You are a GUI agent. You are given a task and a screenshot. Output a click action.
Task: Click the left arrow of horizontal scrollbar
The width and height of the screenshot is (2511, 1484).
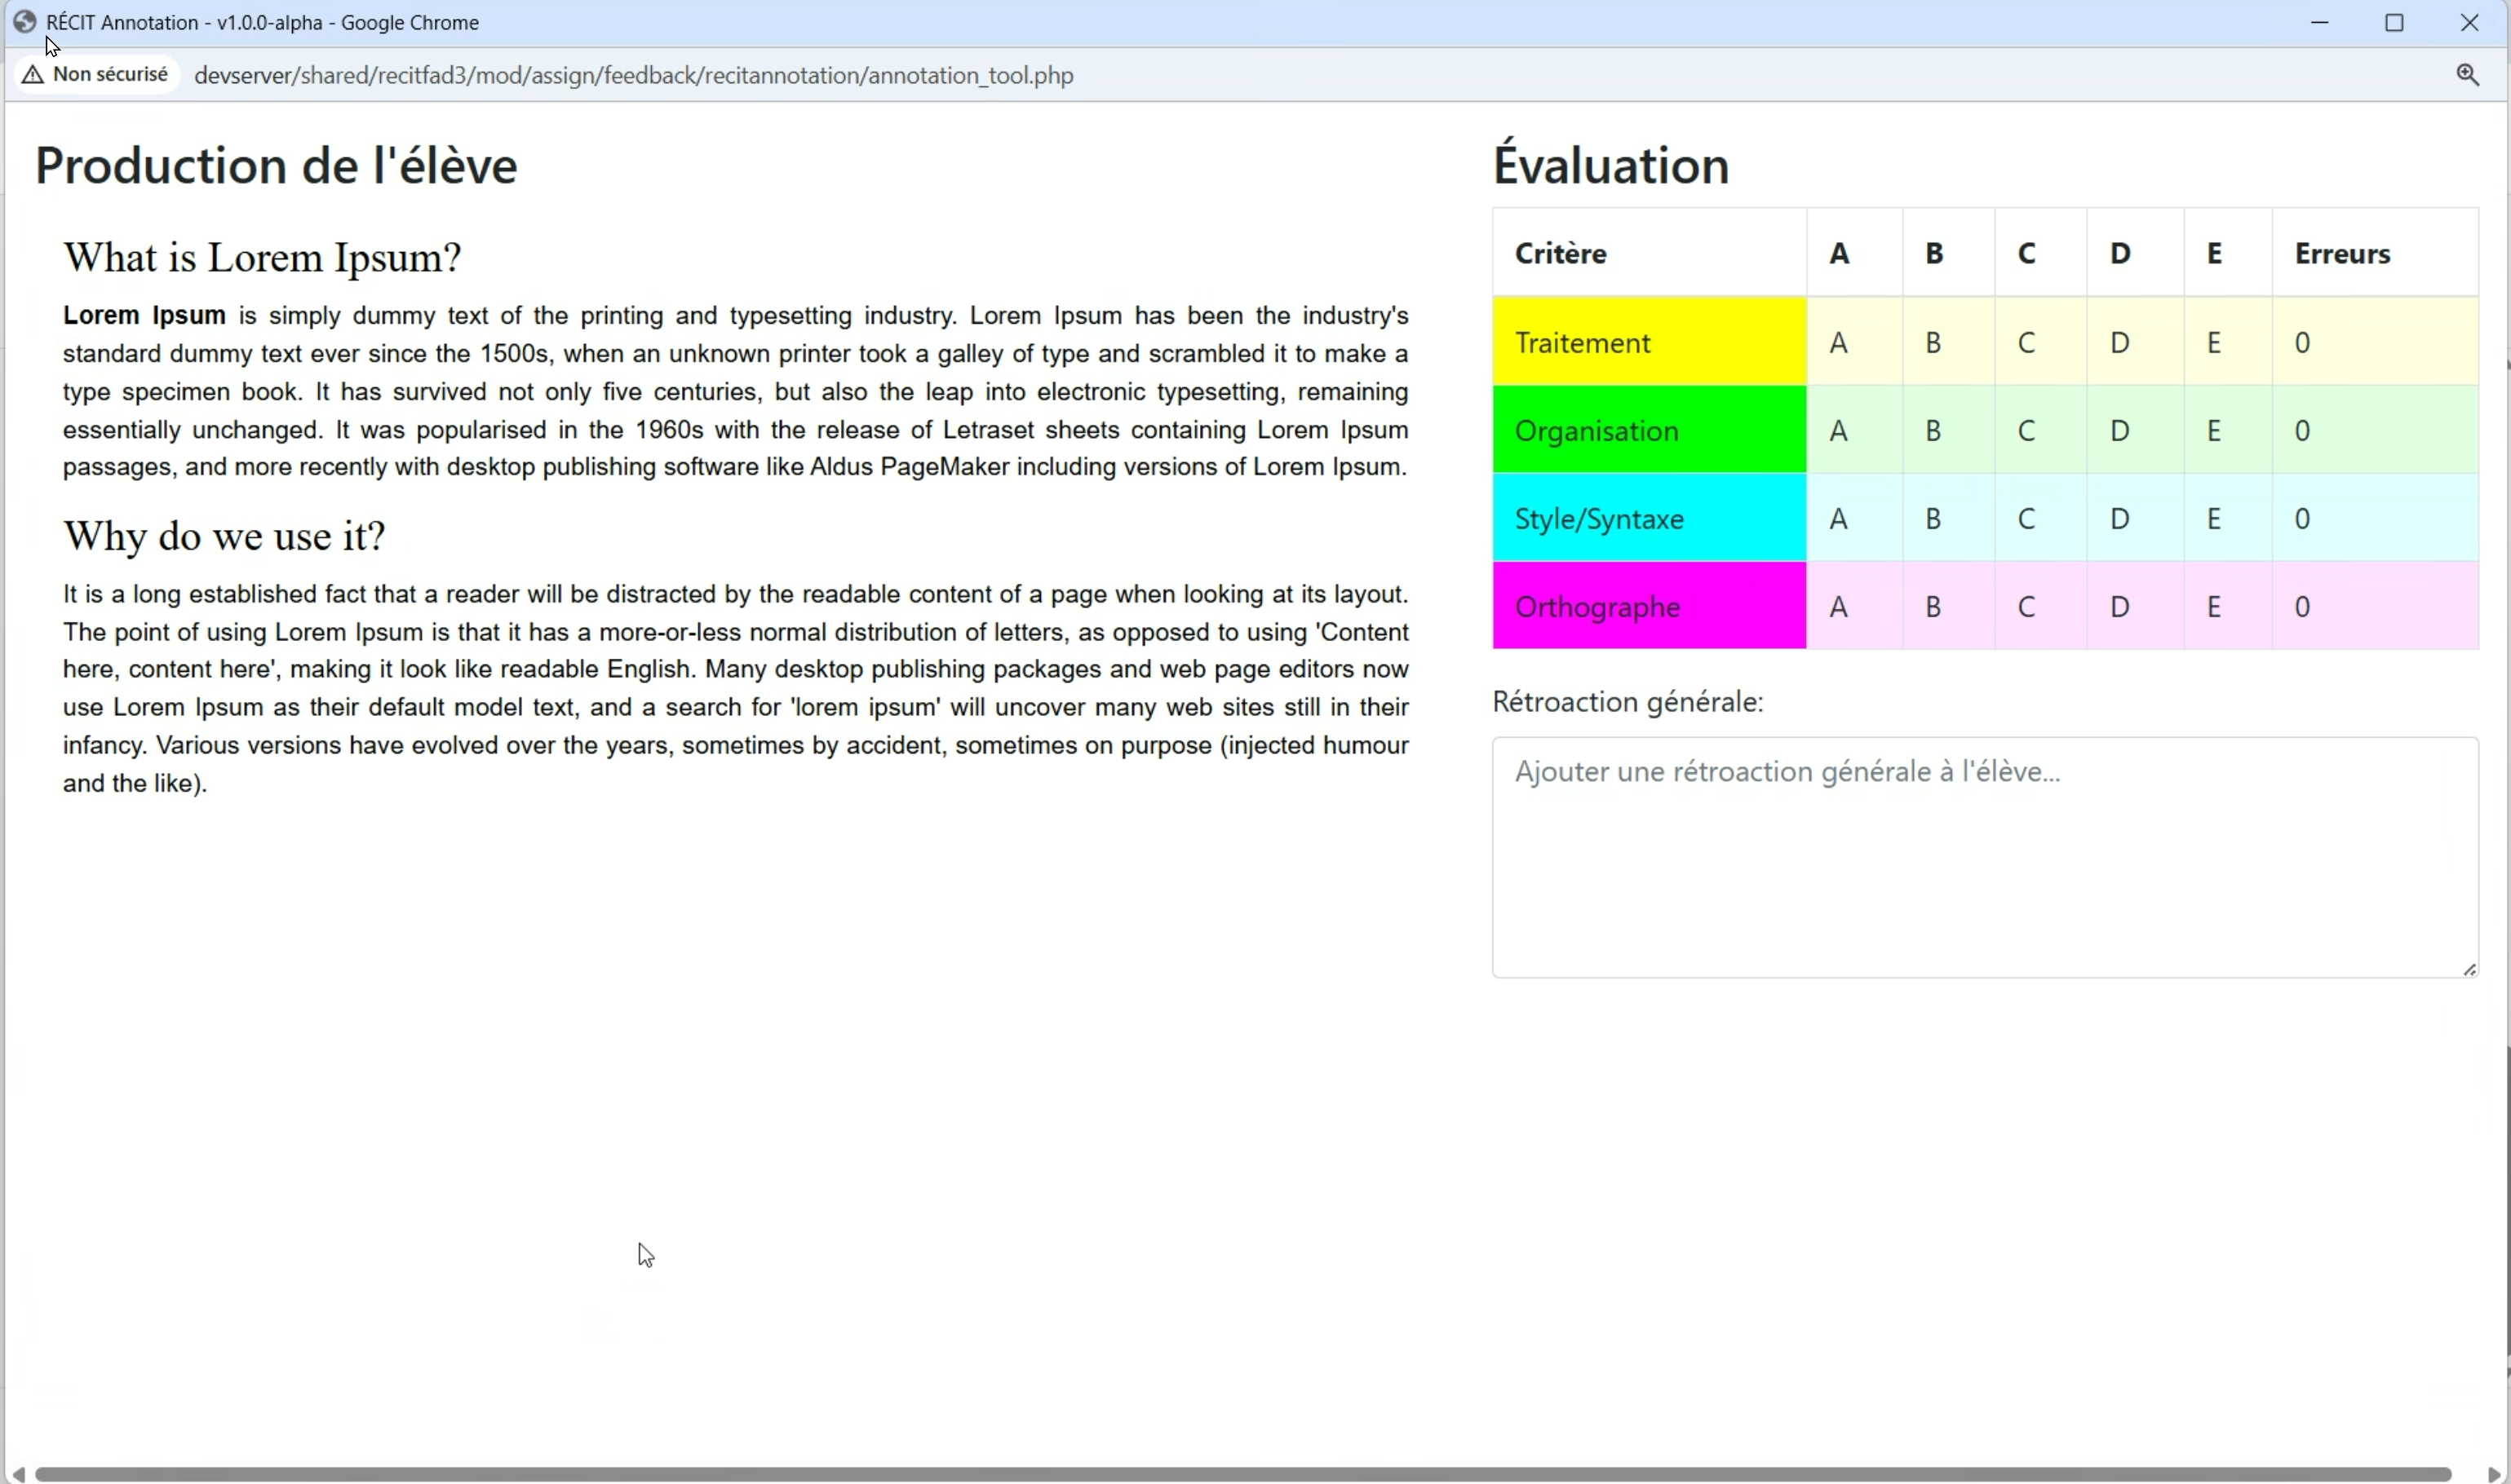click(x=17, y=1474)
